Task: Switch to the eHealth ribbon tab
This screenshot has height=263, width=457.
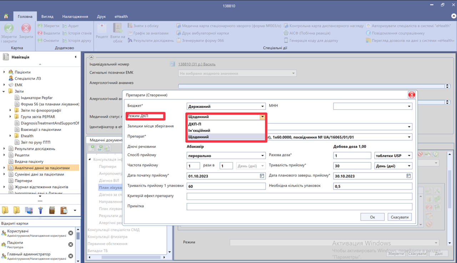Action: pyautogui.click(x=121, y=16)
